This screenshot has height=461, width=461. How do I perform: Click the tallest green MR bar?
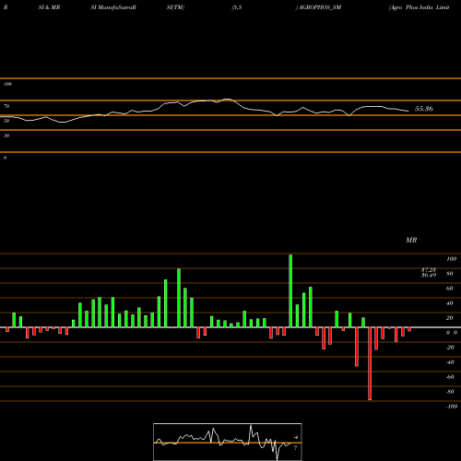[x=290, y=291]
